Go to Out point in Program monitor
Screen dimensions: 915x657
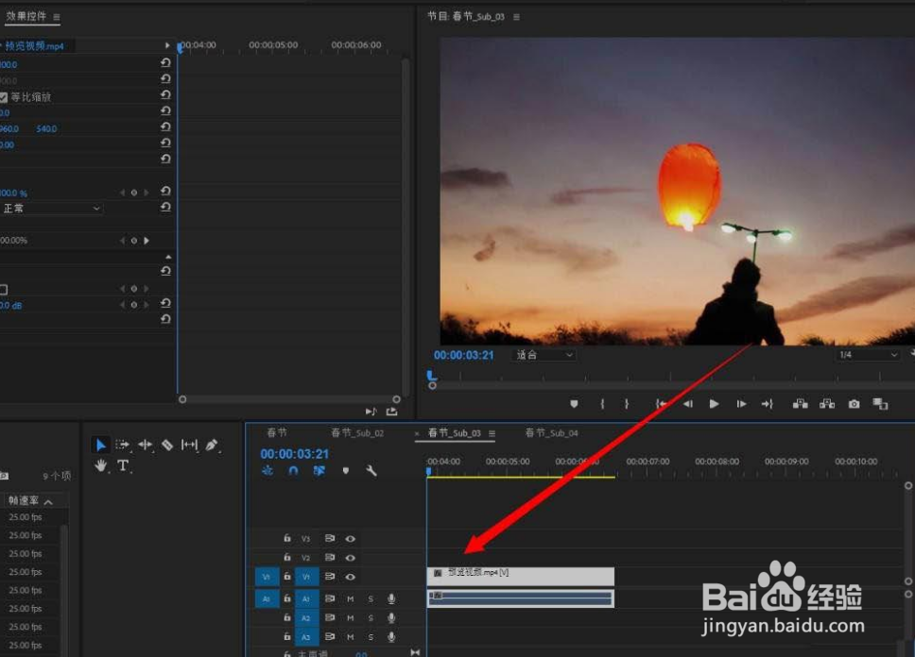click(768, 404)
